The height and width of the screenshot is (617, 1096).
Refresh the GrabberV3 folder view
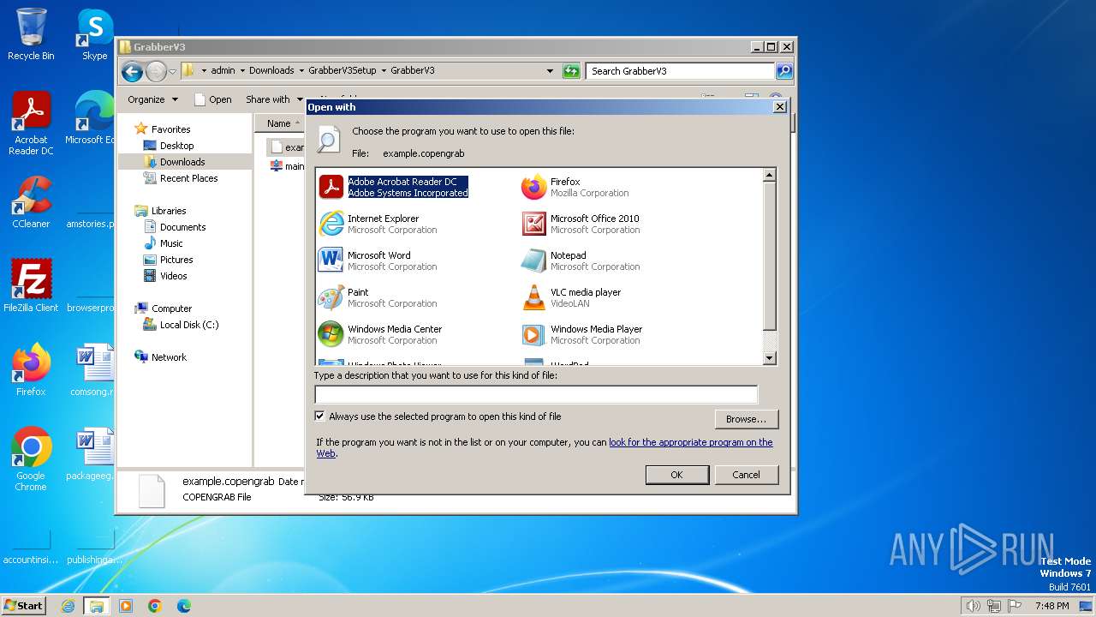(x=571, y=71)
